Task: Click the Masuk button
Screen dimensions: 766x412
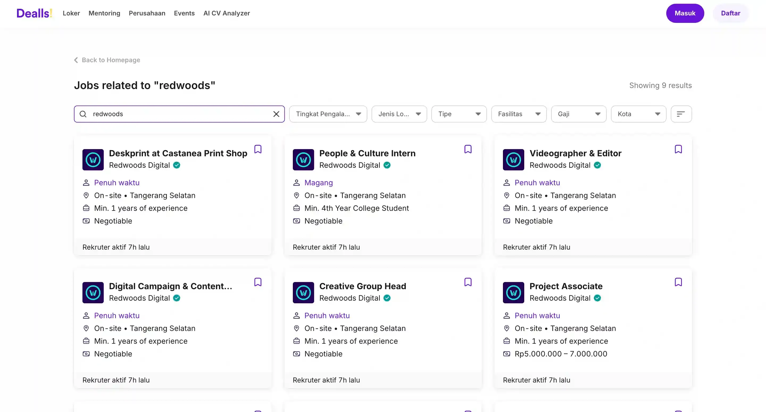Action: click(685, 13)
